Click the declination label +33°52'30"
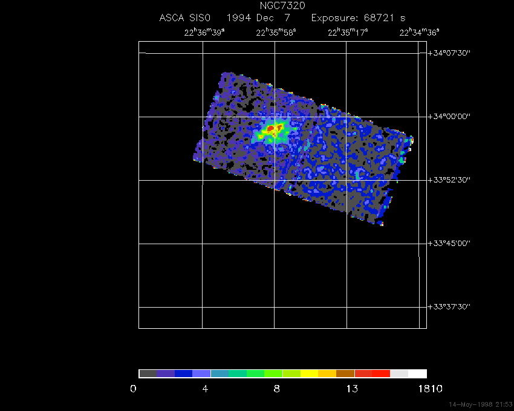Screen dimensions: 514x411 tap(449, 180)
